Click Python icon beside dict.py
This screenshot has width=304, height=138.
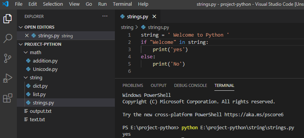click(x=28, y=86)
